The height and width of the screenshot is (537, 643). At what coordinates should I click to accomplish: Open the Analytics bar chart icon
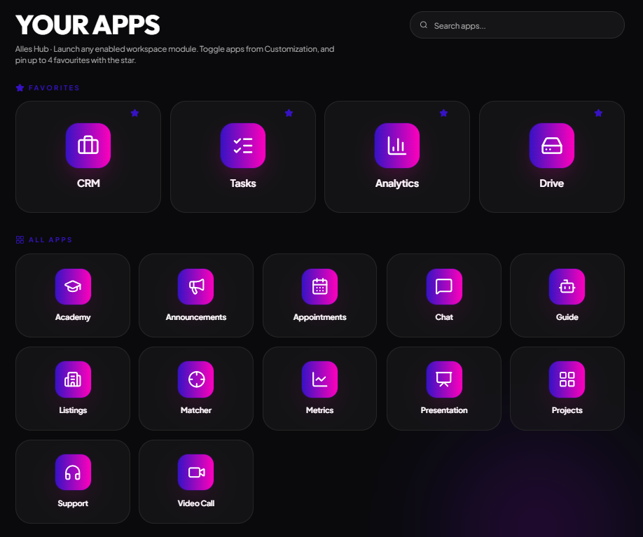(x=397, y=146)
